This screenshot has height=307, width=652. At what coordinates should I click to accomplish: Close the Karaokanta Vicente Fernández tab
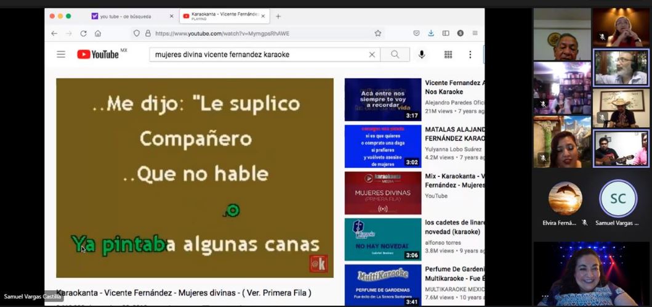click(x=263, y=16)
